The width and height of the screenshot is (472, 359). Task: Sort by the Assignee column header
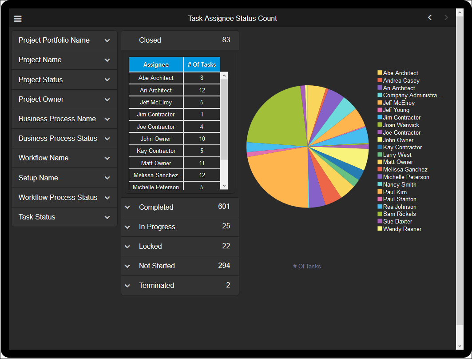click(x=156, y=64)
